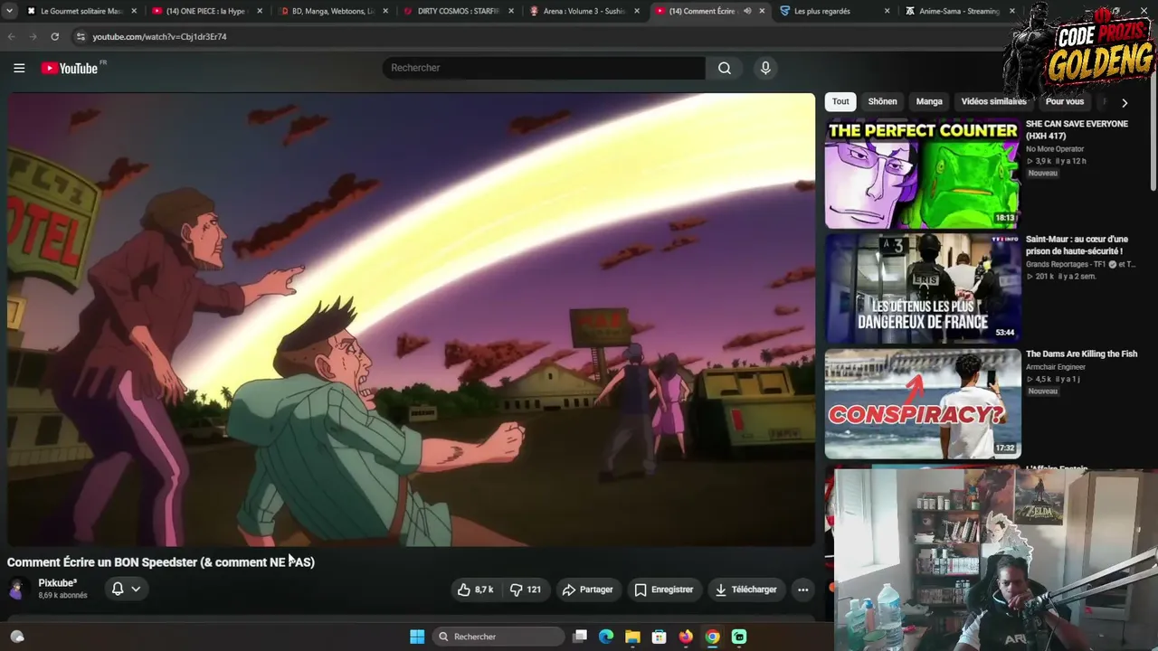The height and width of the screenshot is (651, 1158).
Task: Open Pixkube channel avatar
Action: pyautogui.click(x=17, y=590)
